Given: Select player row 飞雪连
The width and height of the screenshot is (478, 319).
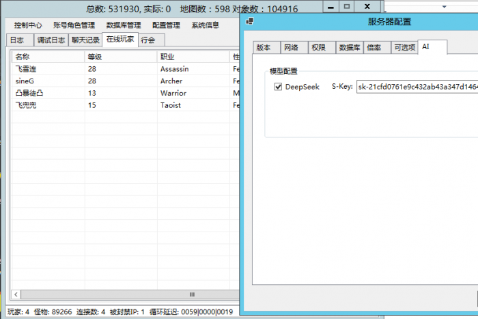Looking at the screenshot, I should tap(125, 69).
